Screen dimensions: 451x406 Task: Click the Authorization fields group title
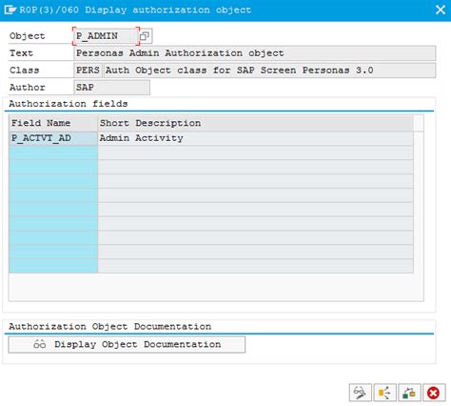pos(69,104)
